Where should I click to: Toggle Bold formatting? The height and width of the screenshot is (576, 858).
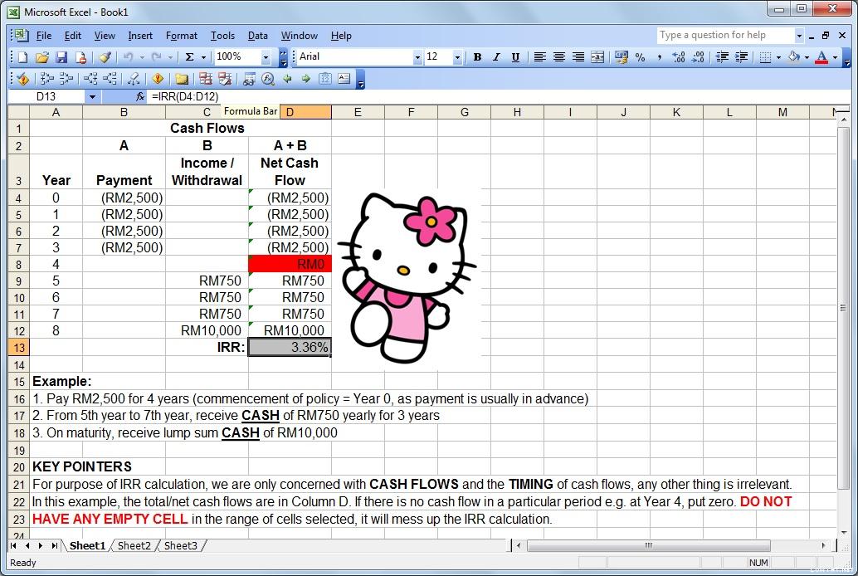tap(477, 57)
